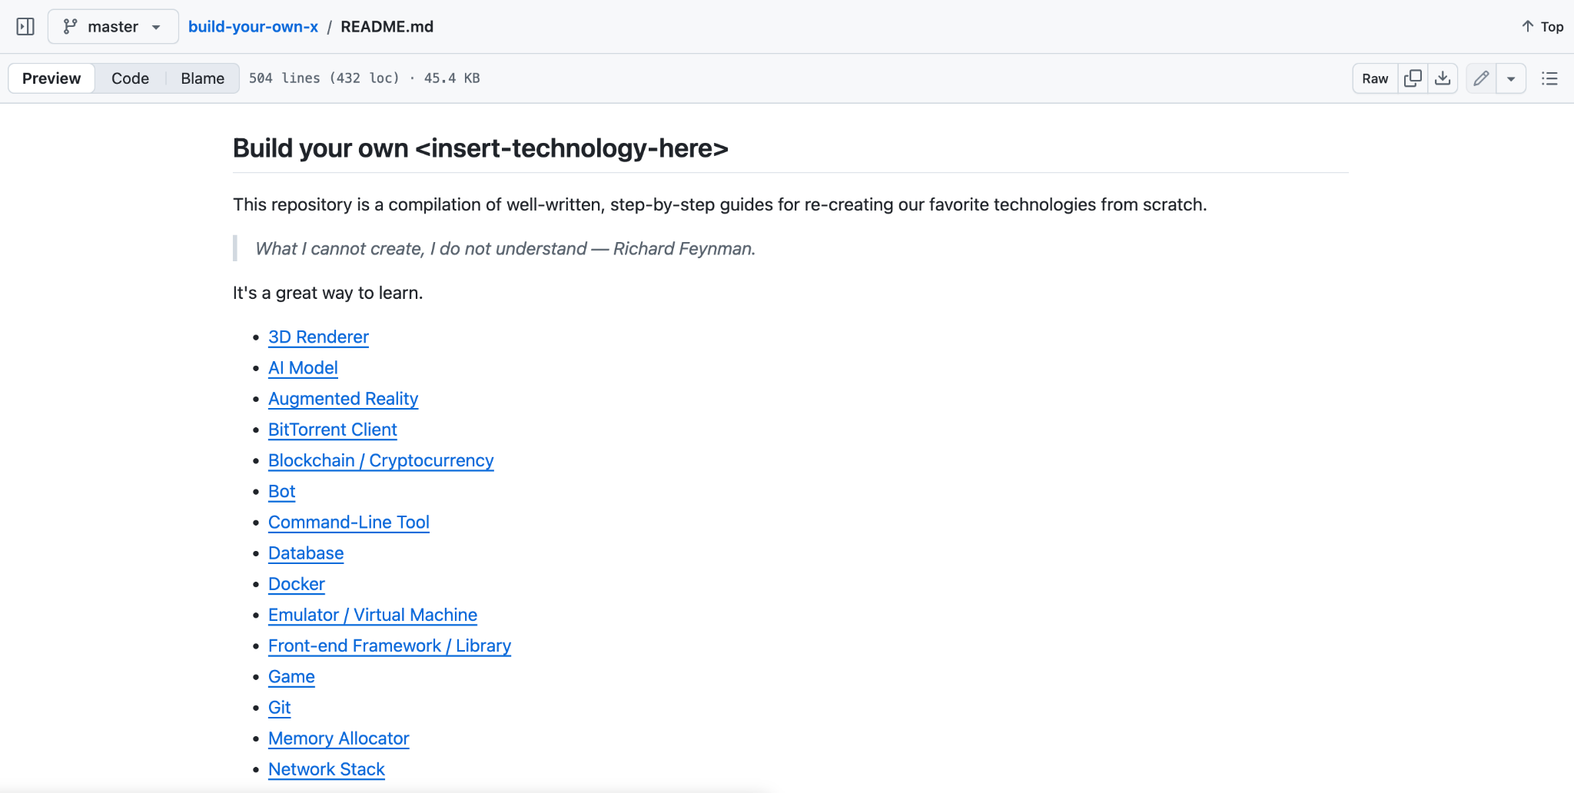Image resolution: width=1574 pixels, height=793 pixels.
Task: Open the Blockchain / Cryptocurrency section
Action: point(380,460)
